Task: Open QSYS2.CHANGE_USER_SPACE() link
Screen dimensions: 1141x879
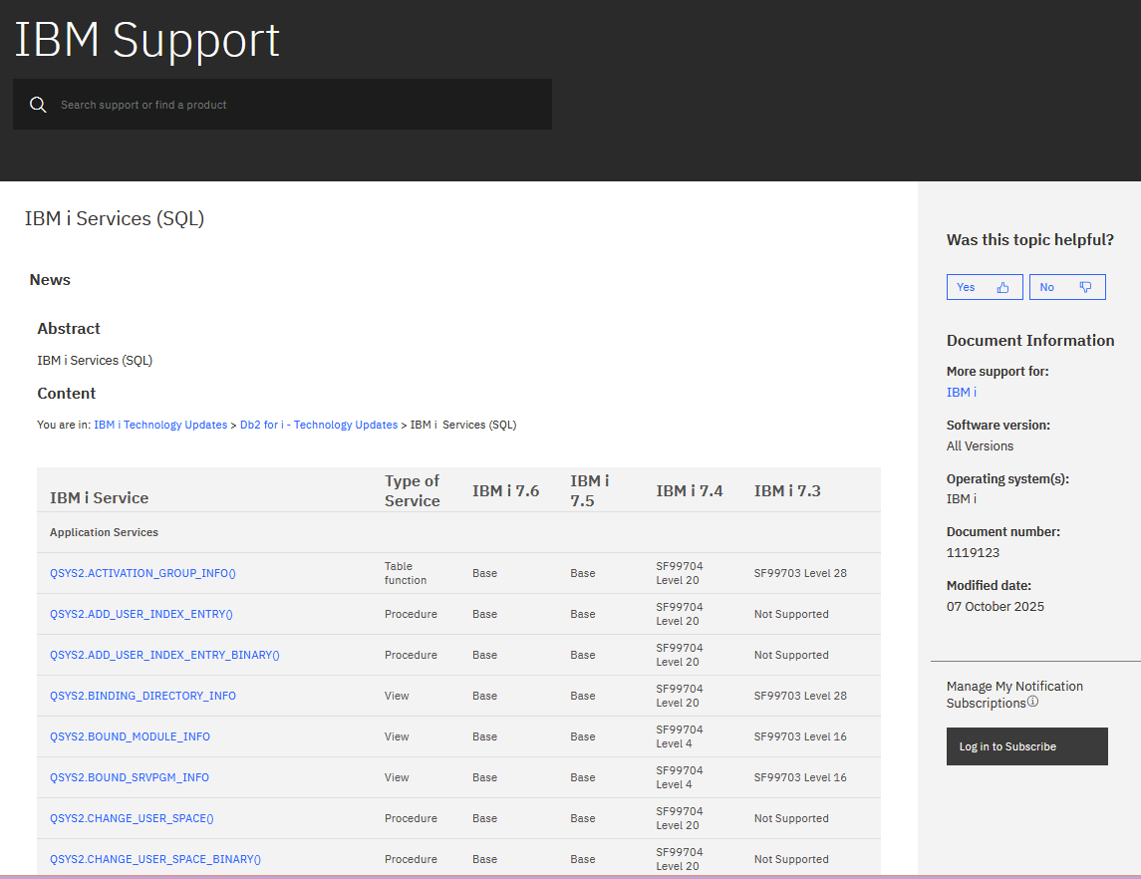Action: pyautogui.click(x=132, y=818)
